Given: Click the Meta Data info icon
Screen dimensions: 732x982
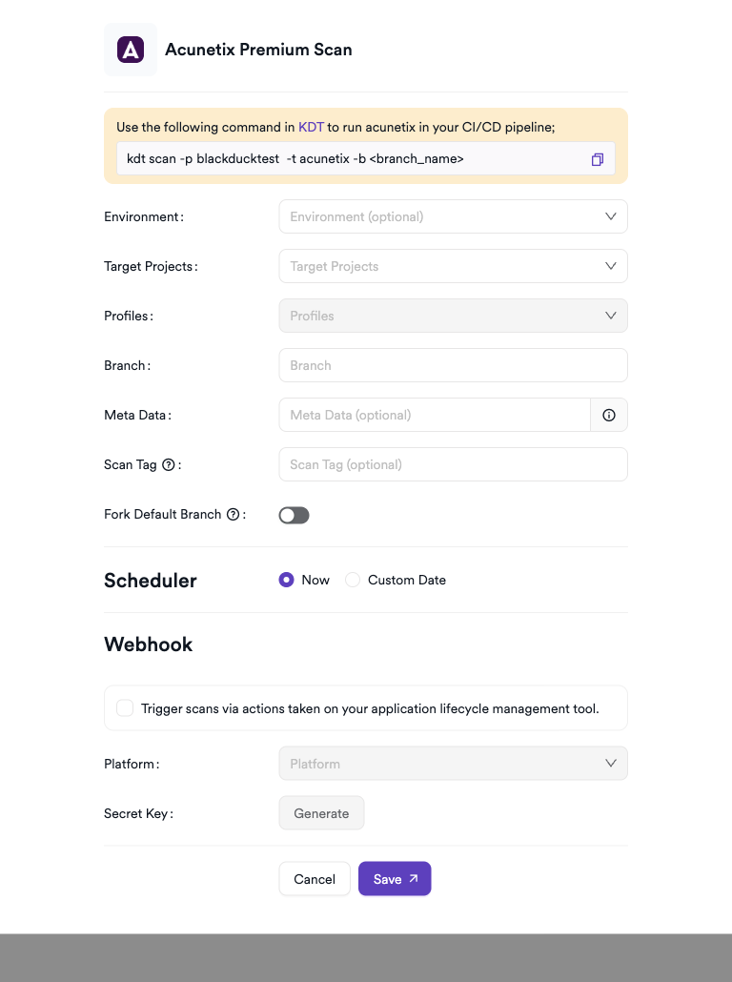Looking at the screenshot, I should (609, 415).
